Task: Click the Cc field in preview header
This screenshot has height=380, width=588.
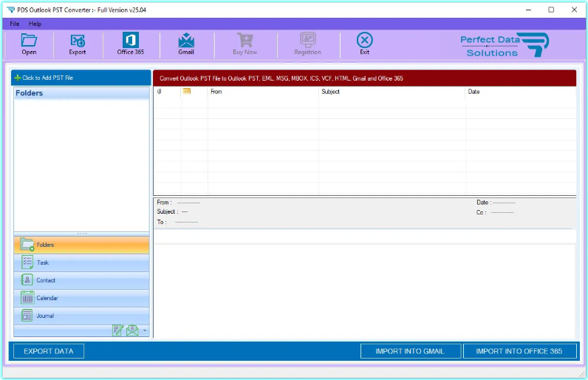Action: click(x=495, y=212)
